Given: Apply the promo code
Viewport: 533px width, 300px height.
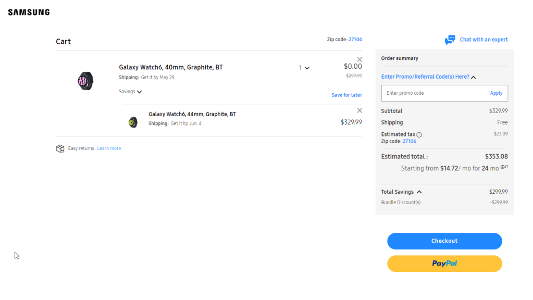Looking at the screenshot, I should pos(496,93).
